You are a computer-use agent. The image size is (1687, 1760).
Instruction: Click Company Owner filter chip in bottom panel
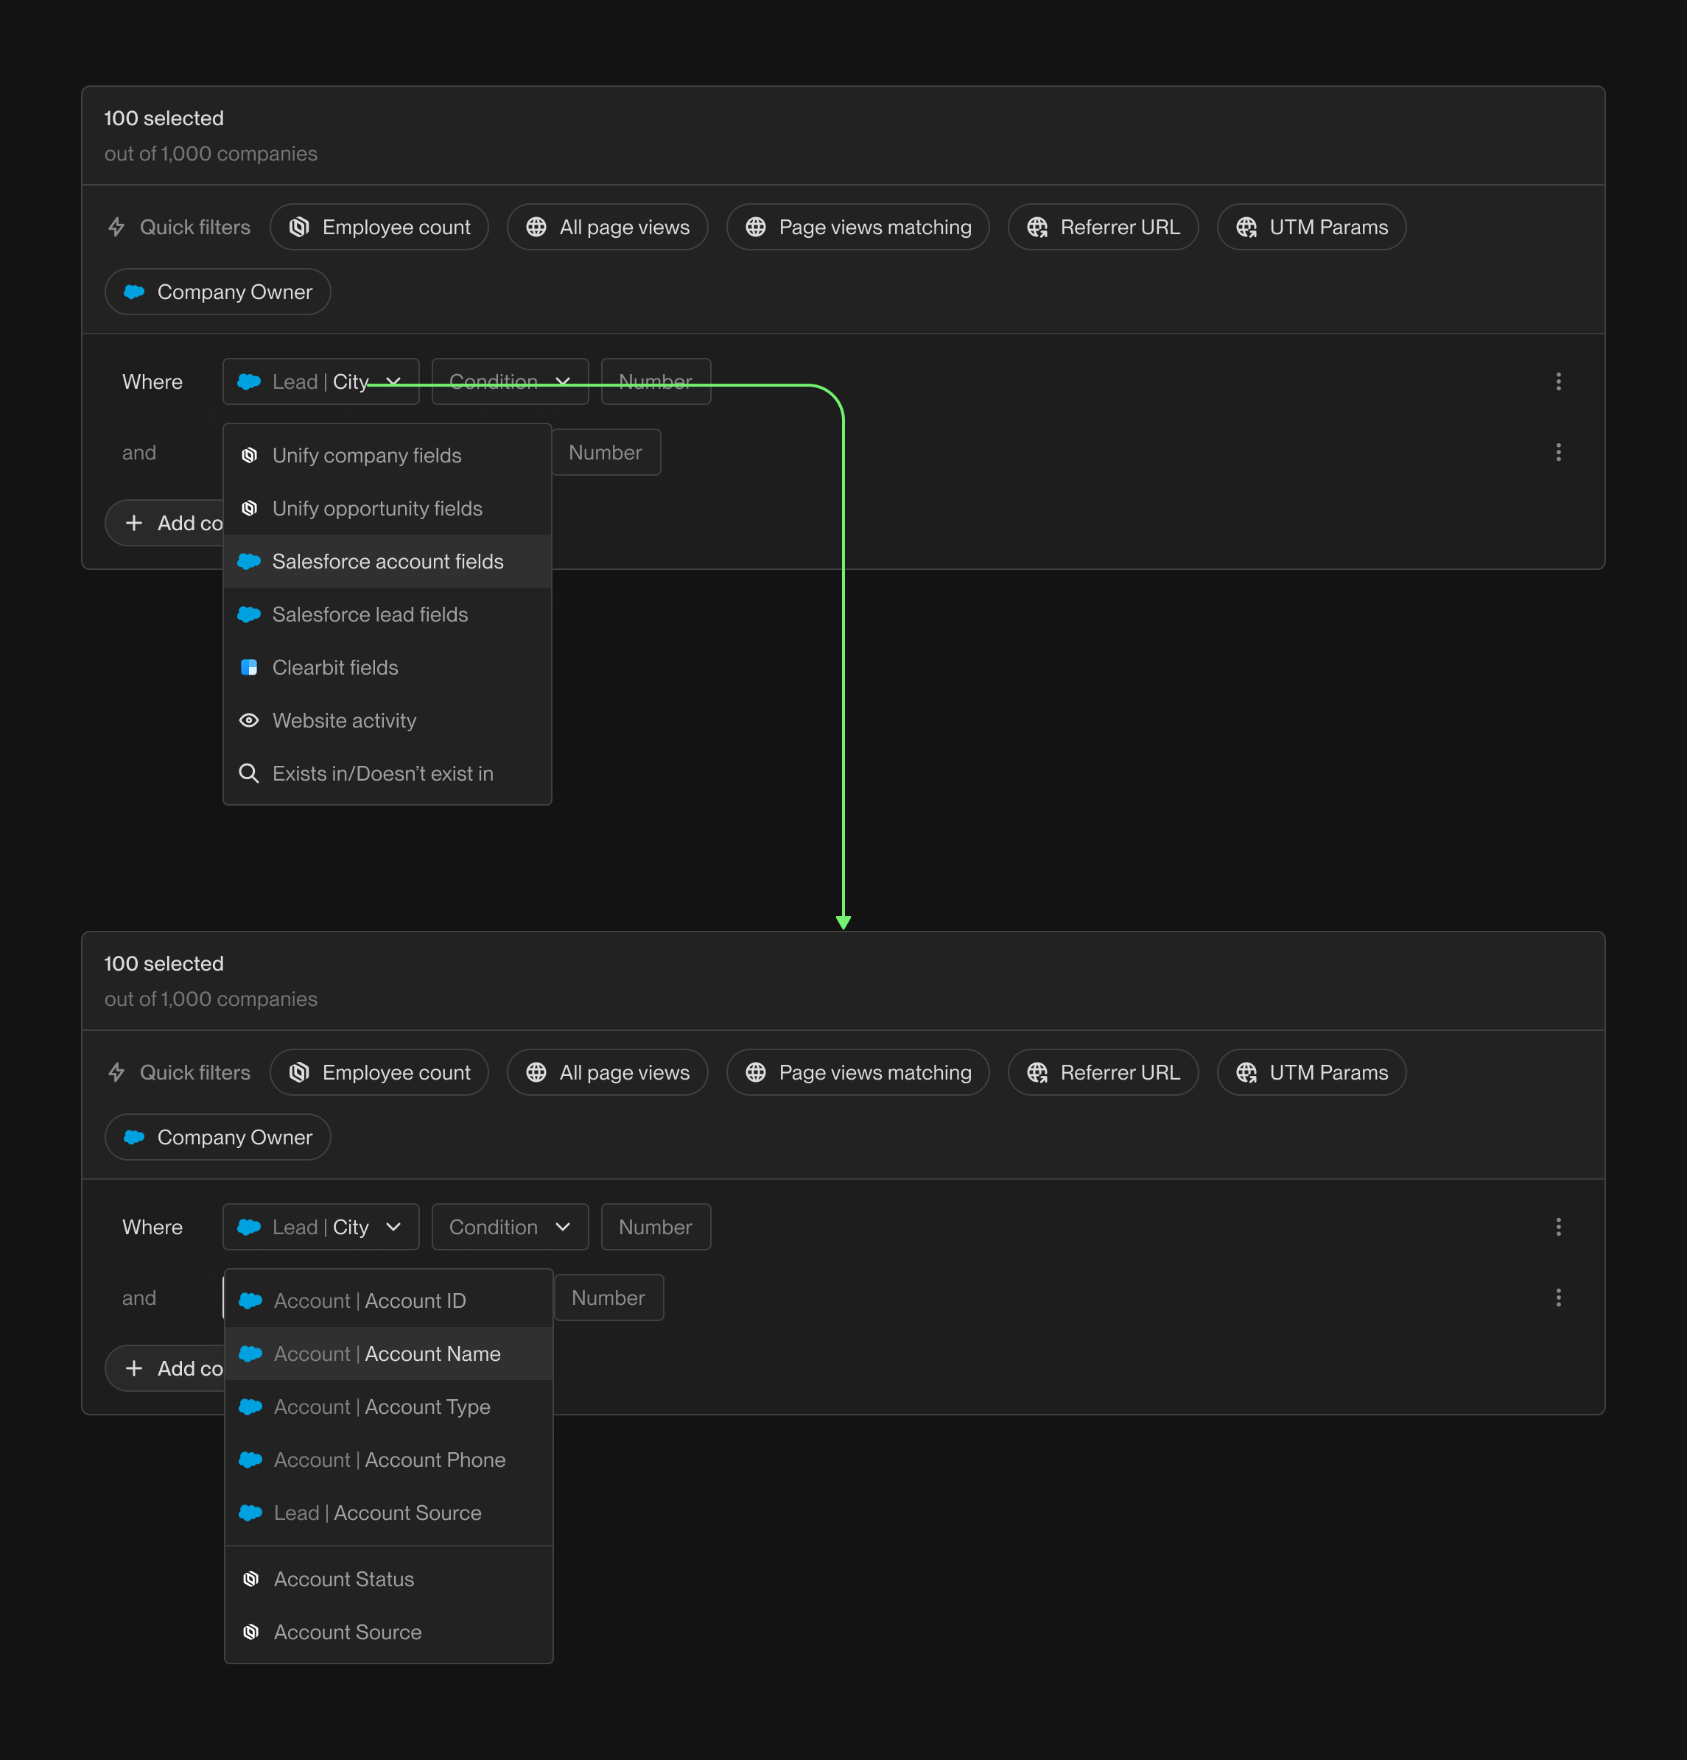pos(217,1137)
